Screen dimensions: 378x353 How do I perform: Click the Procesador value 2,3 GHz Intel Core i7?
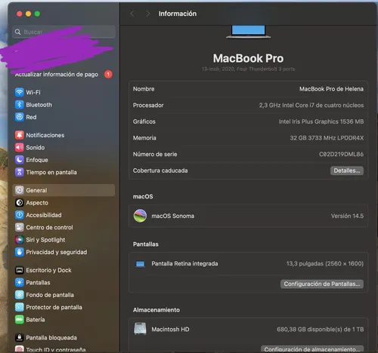point(311,106)
